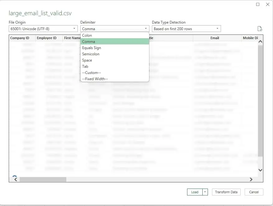This screenshot has width=273, height=206.
Task: Click the left arrow below the preview
Action: 15,179
